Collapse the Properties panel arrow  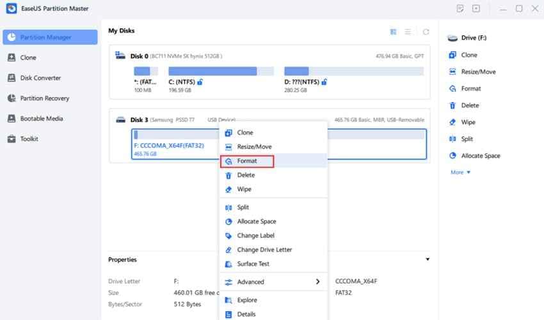tap(428, 259)
